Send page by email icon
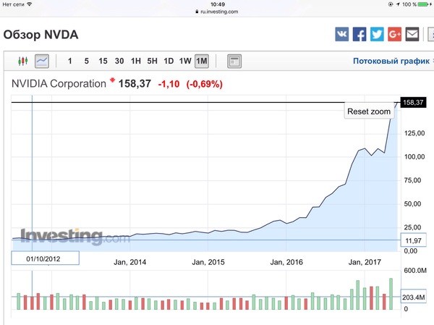Viewport: 434px width, 325px height. 412,34
